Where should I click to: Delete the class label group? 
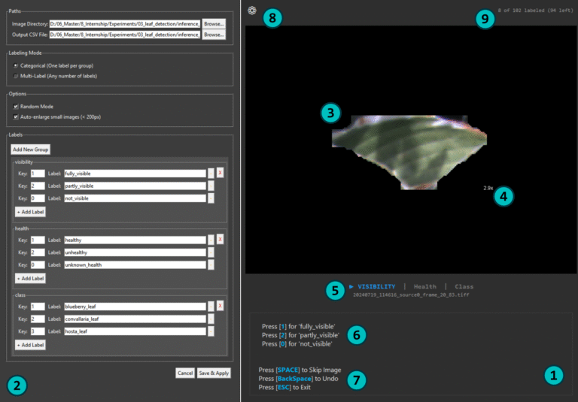point(220,307)
